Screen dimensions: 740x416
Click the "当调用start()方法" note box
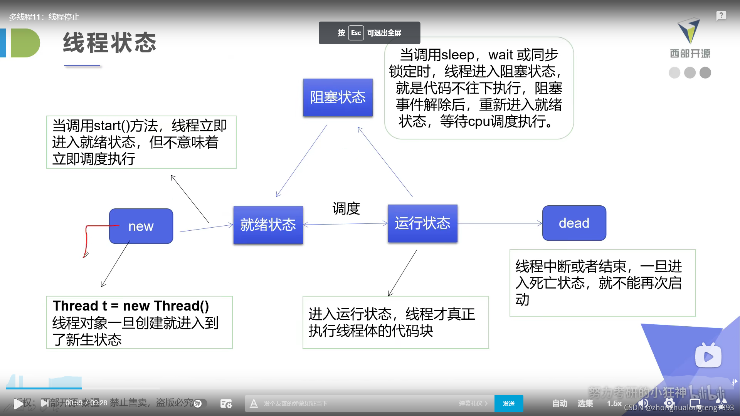[141, 142]
